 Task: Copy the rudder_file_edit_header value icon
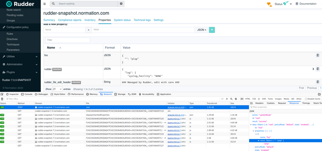(x=318, y=82)
